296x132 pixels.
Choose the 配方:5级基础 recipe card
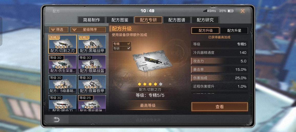coord(62,84)
